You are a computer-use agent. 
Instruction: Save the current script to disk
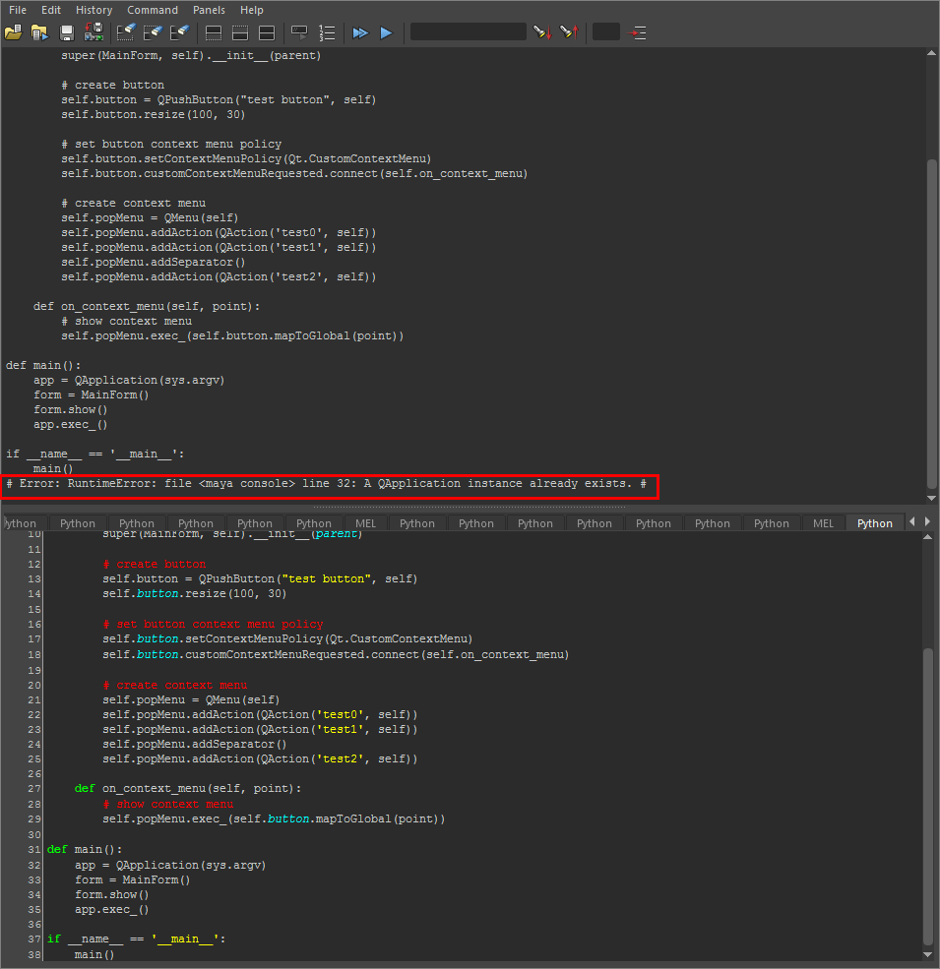pyautogui.click(x=66, y=32)
